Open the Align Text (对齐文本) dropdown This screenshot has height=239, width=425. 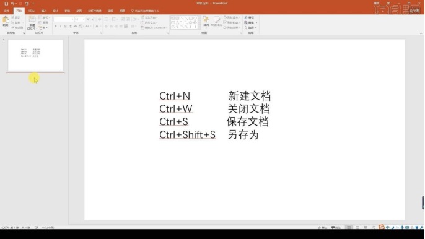pyautogui.click(x=149, y=22)
